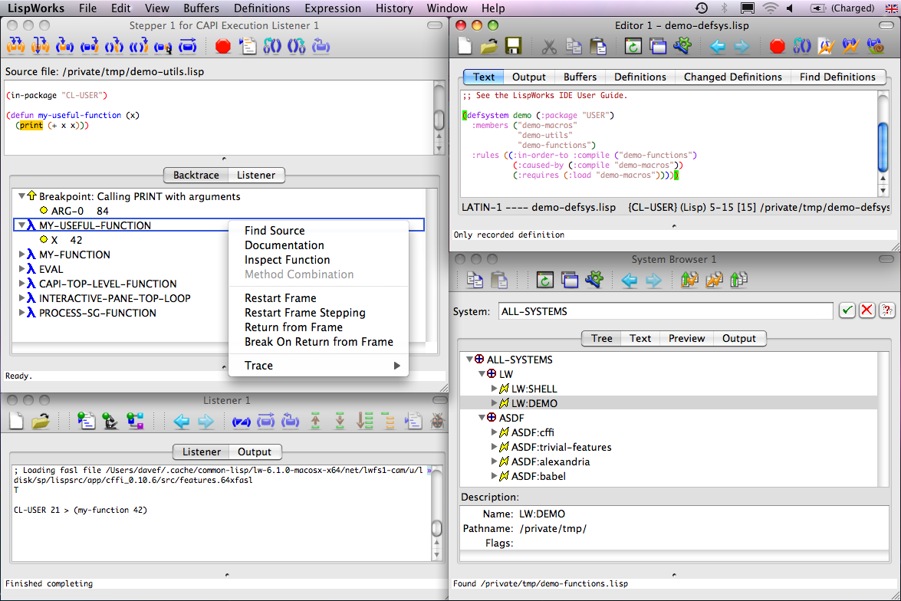Switch to Changed Definitions tab in Editor
The height and width of the screenshot is (601, 901).
point(732,77)
